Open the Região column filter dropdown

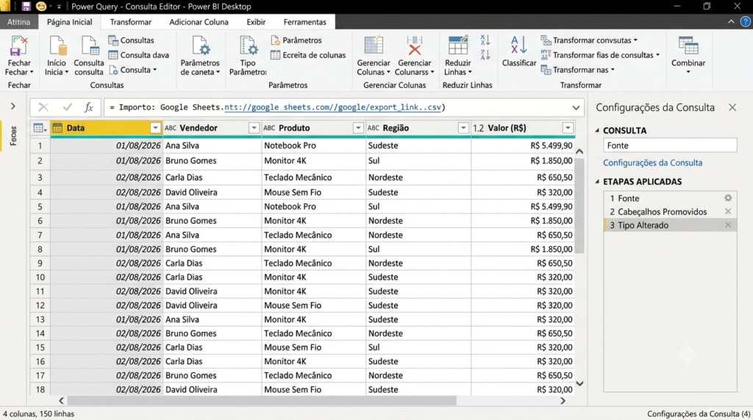click(x=463, y=128)
